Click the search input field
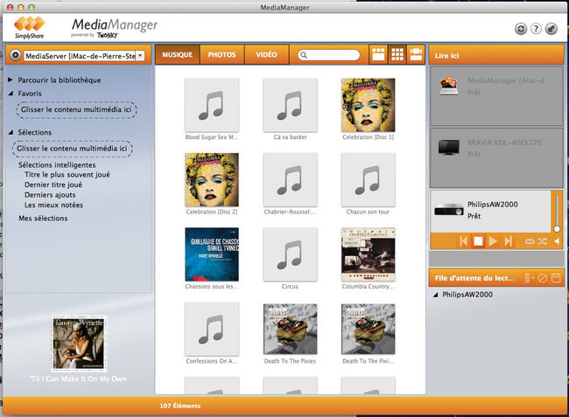 329,55
